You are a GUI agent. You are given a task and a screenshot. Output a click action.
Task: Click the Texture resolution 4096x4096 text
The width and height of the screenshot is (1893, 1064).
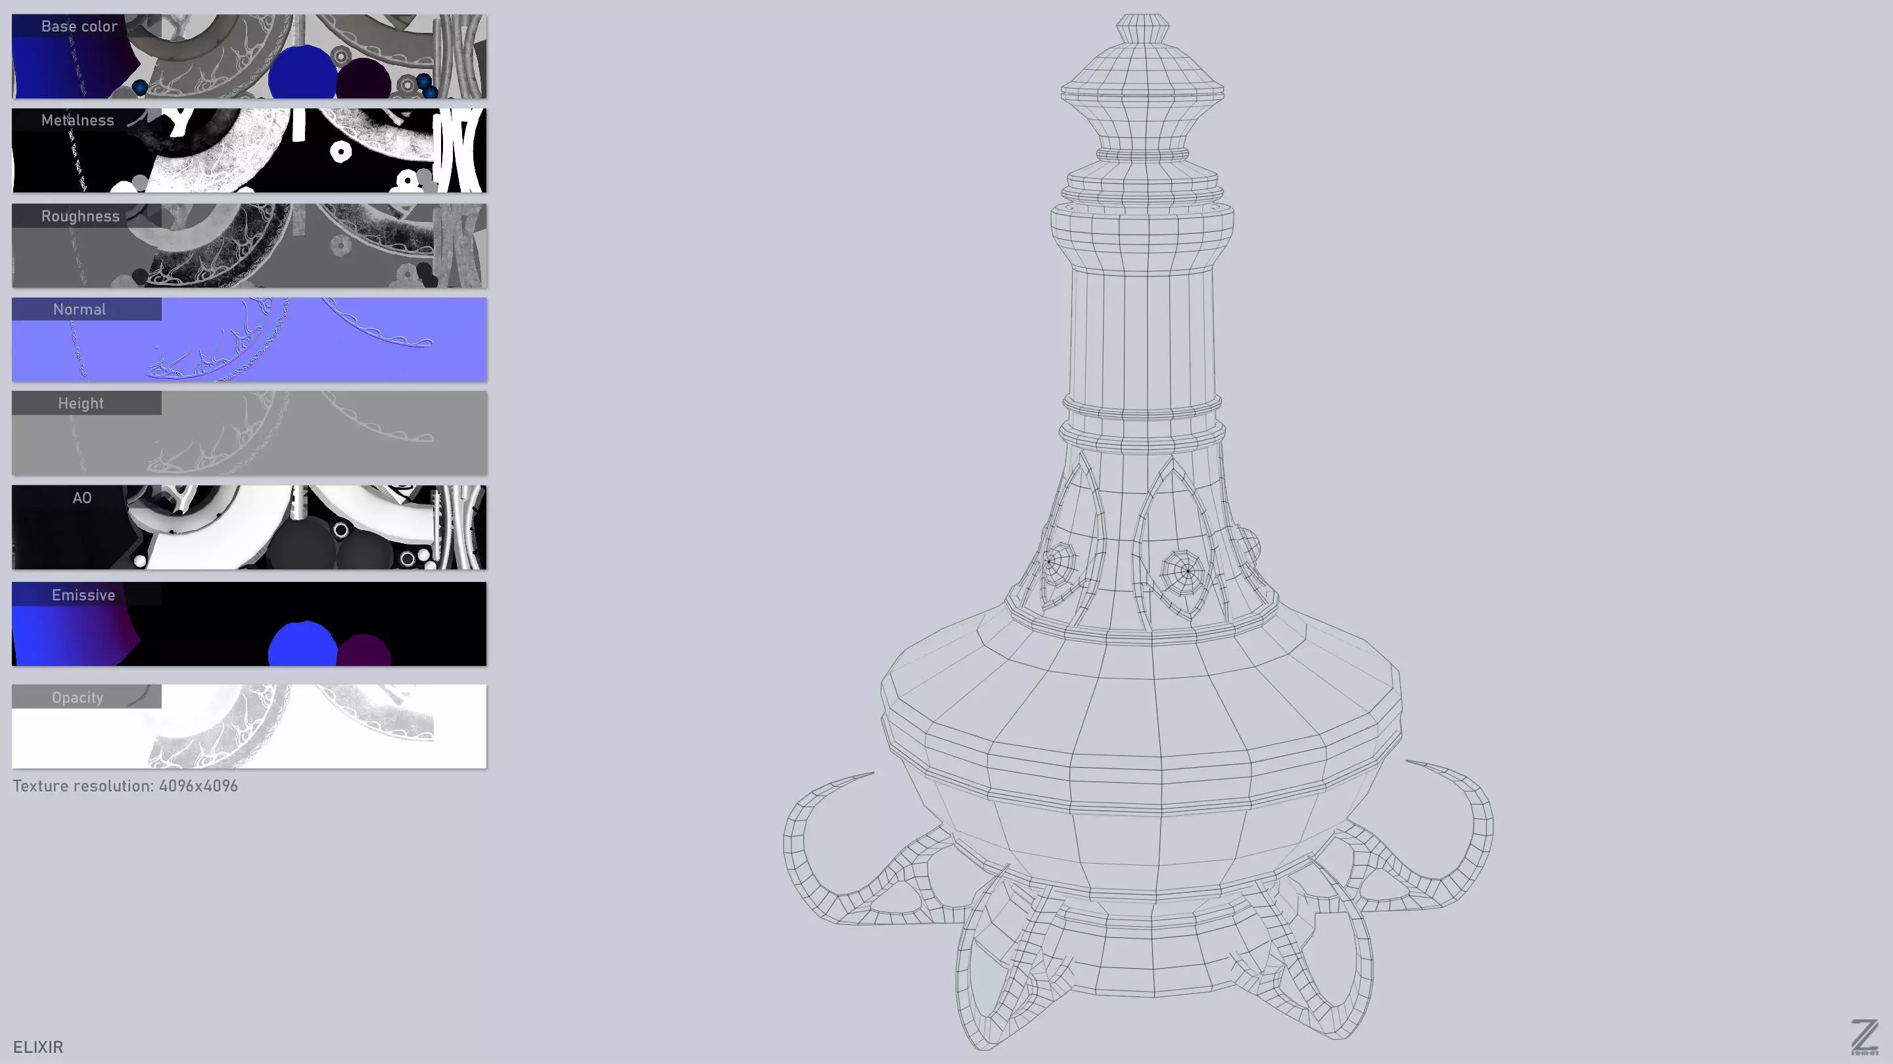[x=125, y=786]
